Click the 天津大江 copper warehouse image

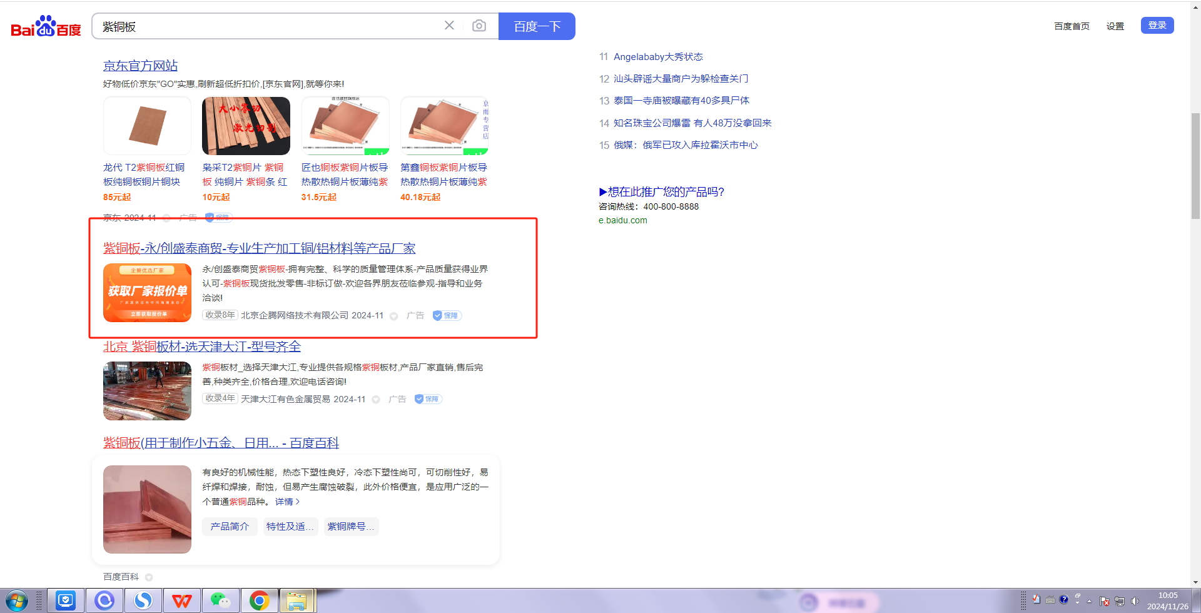[147, 391]
